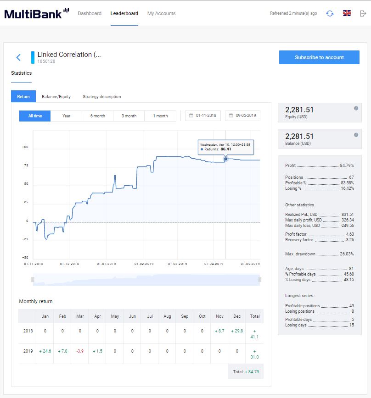This screenshot has width=371, height=398.
Task: Open the UK flag language selector
Action: [x=347, y=13]
